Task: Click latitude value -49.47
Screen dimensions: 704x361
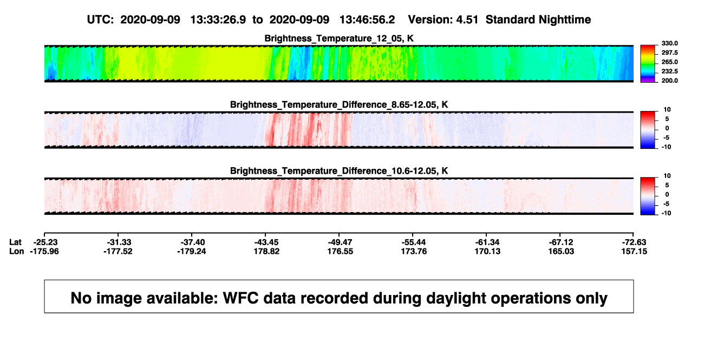Action: 339,242
